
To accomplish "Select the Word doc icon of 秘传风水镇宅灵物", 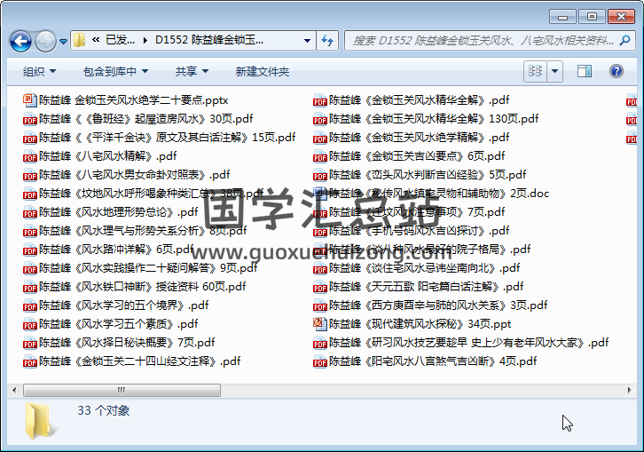I will (x=319, y=194).
